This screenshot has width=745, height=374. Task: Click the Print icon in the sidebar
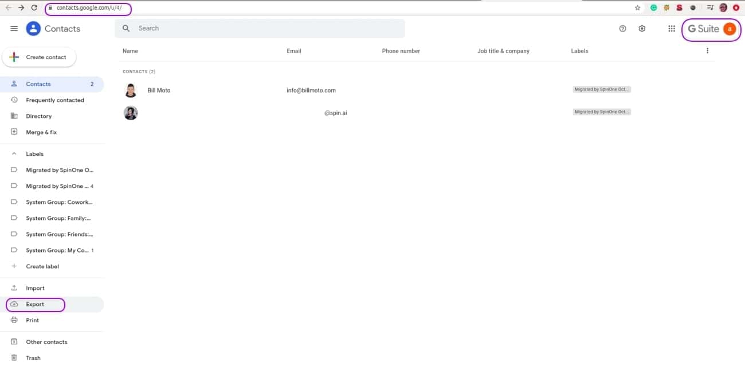(14, 320)
